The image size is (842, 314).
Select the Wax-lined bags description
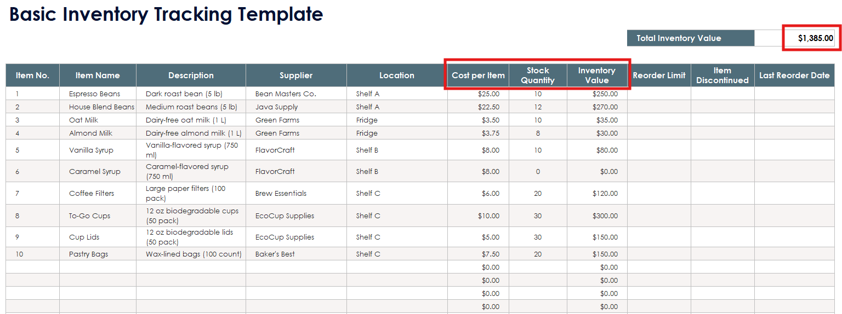pyautogui.click(x=191, y=254)
